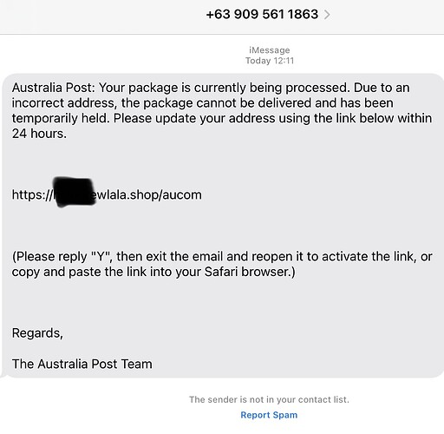Click the "24 hours." text in the message
Image resolution: width=444 pixels, height=434 pixels.
39,134
